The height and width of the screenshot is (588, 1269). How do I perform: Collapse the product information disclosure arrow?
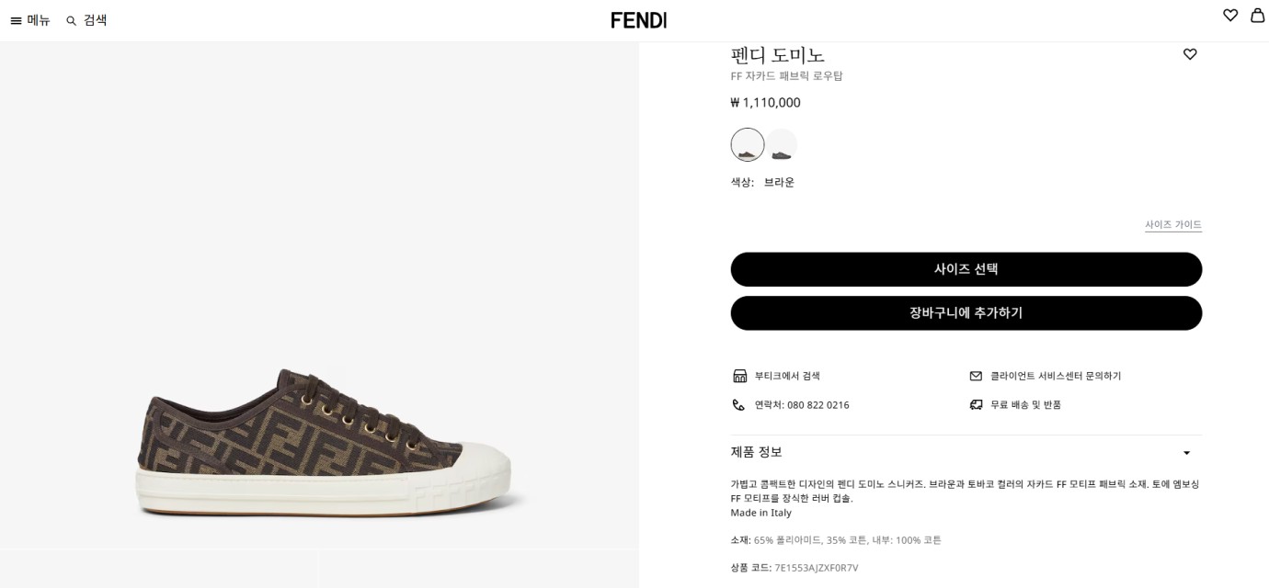pyautogui.click(x=1186, y=453)
